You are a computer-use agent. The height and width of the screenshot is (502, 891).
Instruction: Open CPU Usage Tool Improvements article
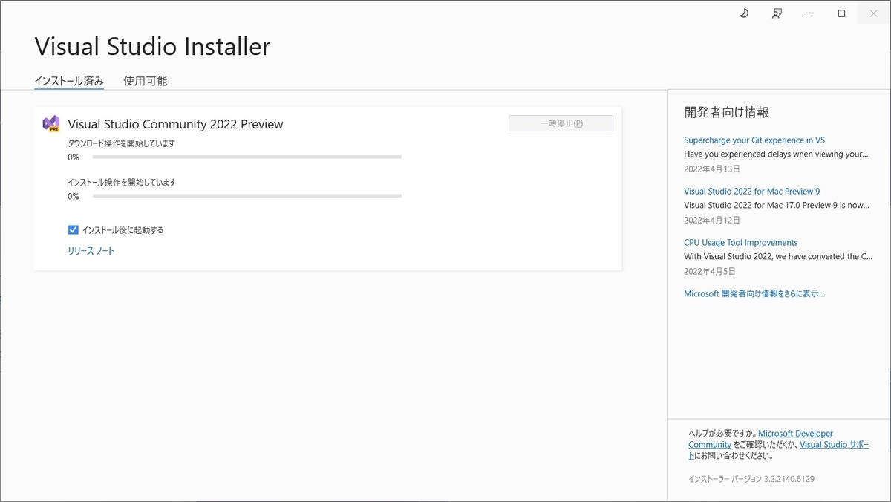(x=741, y=242)
